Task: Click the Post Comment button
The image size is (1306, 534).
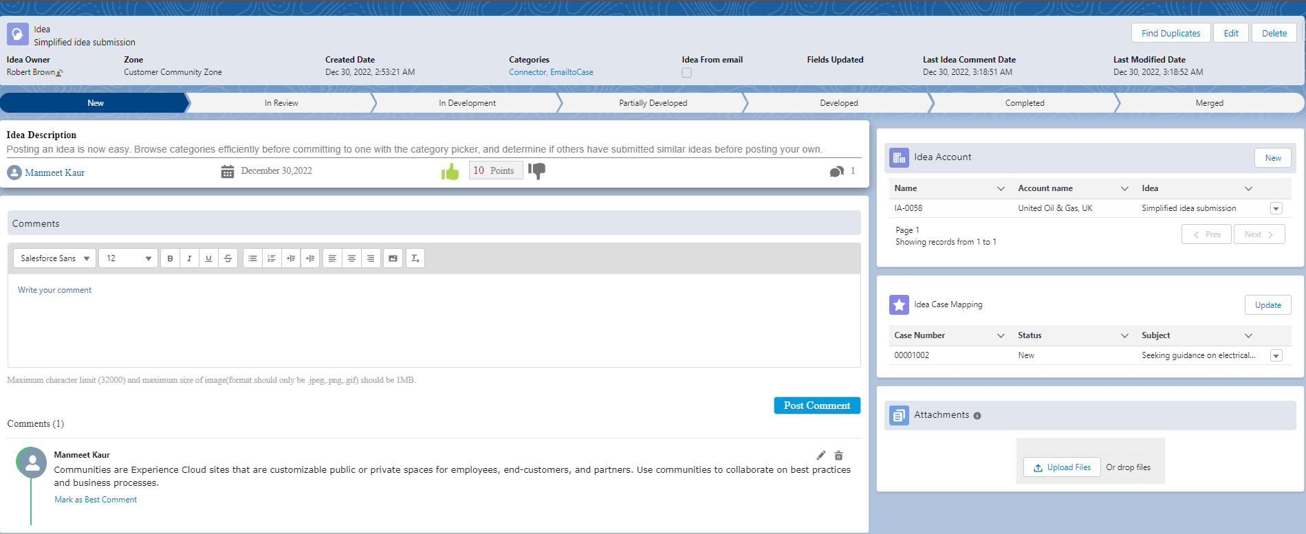Action: click(x=816, y=405)
